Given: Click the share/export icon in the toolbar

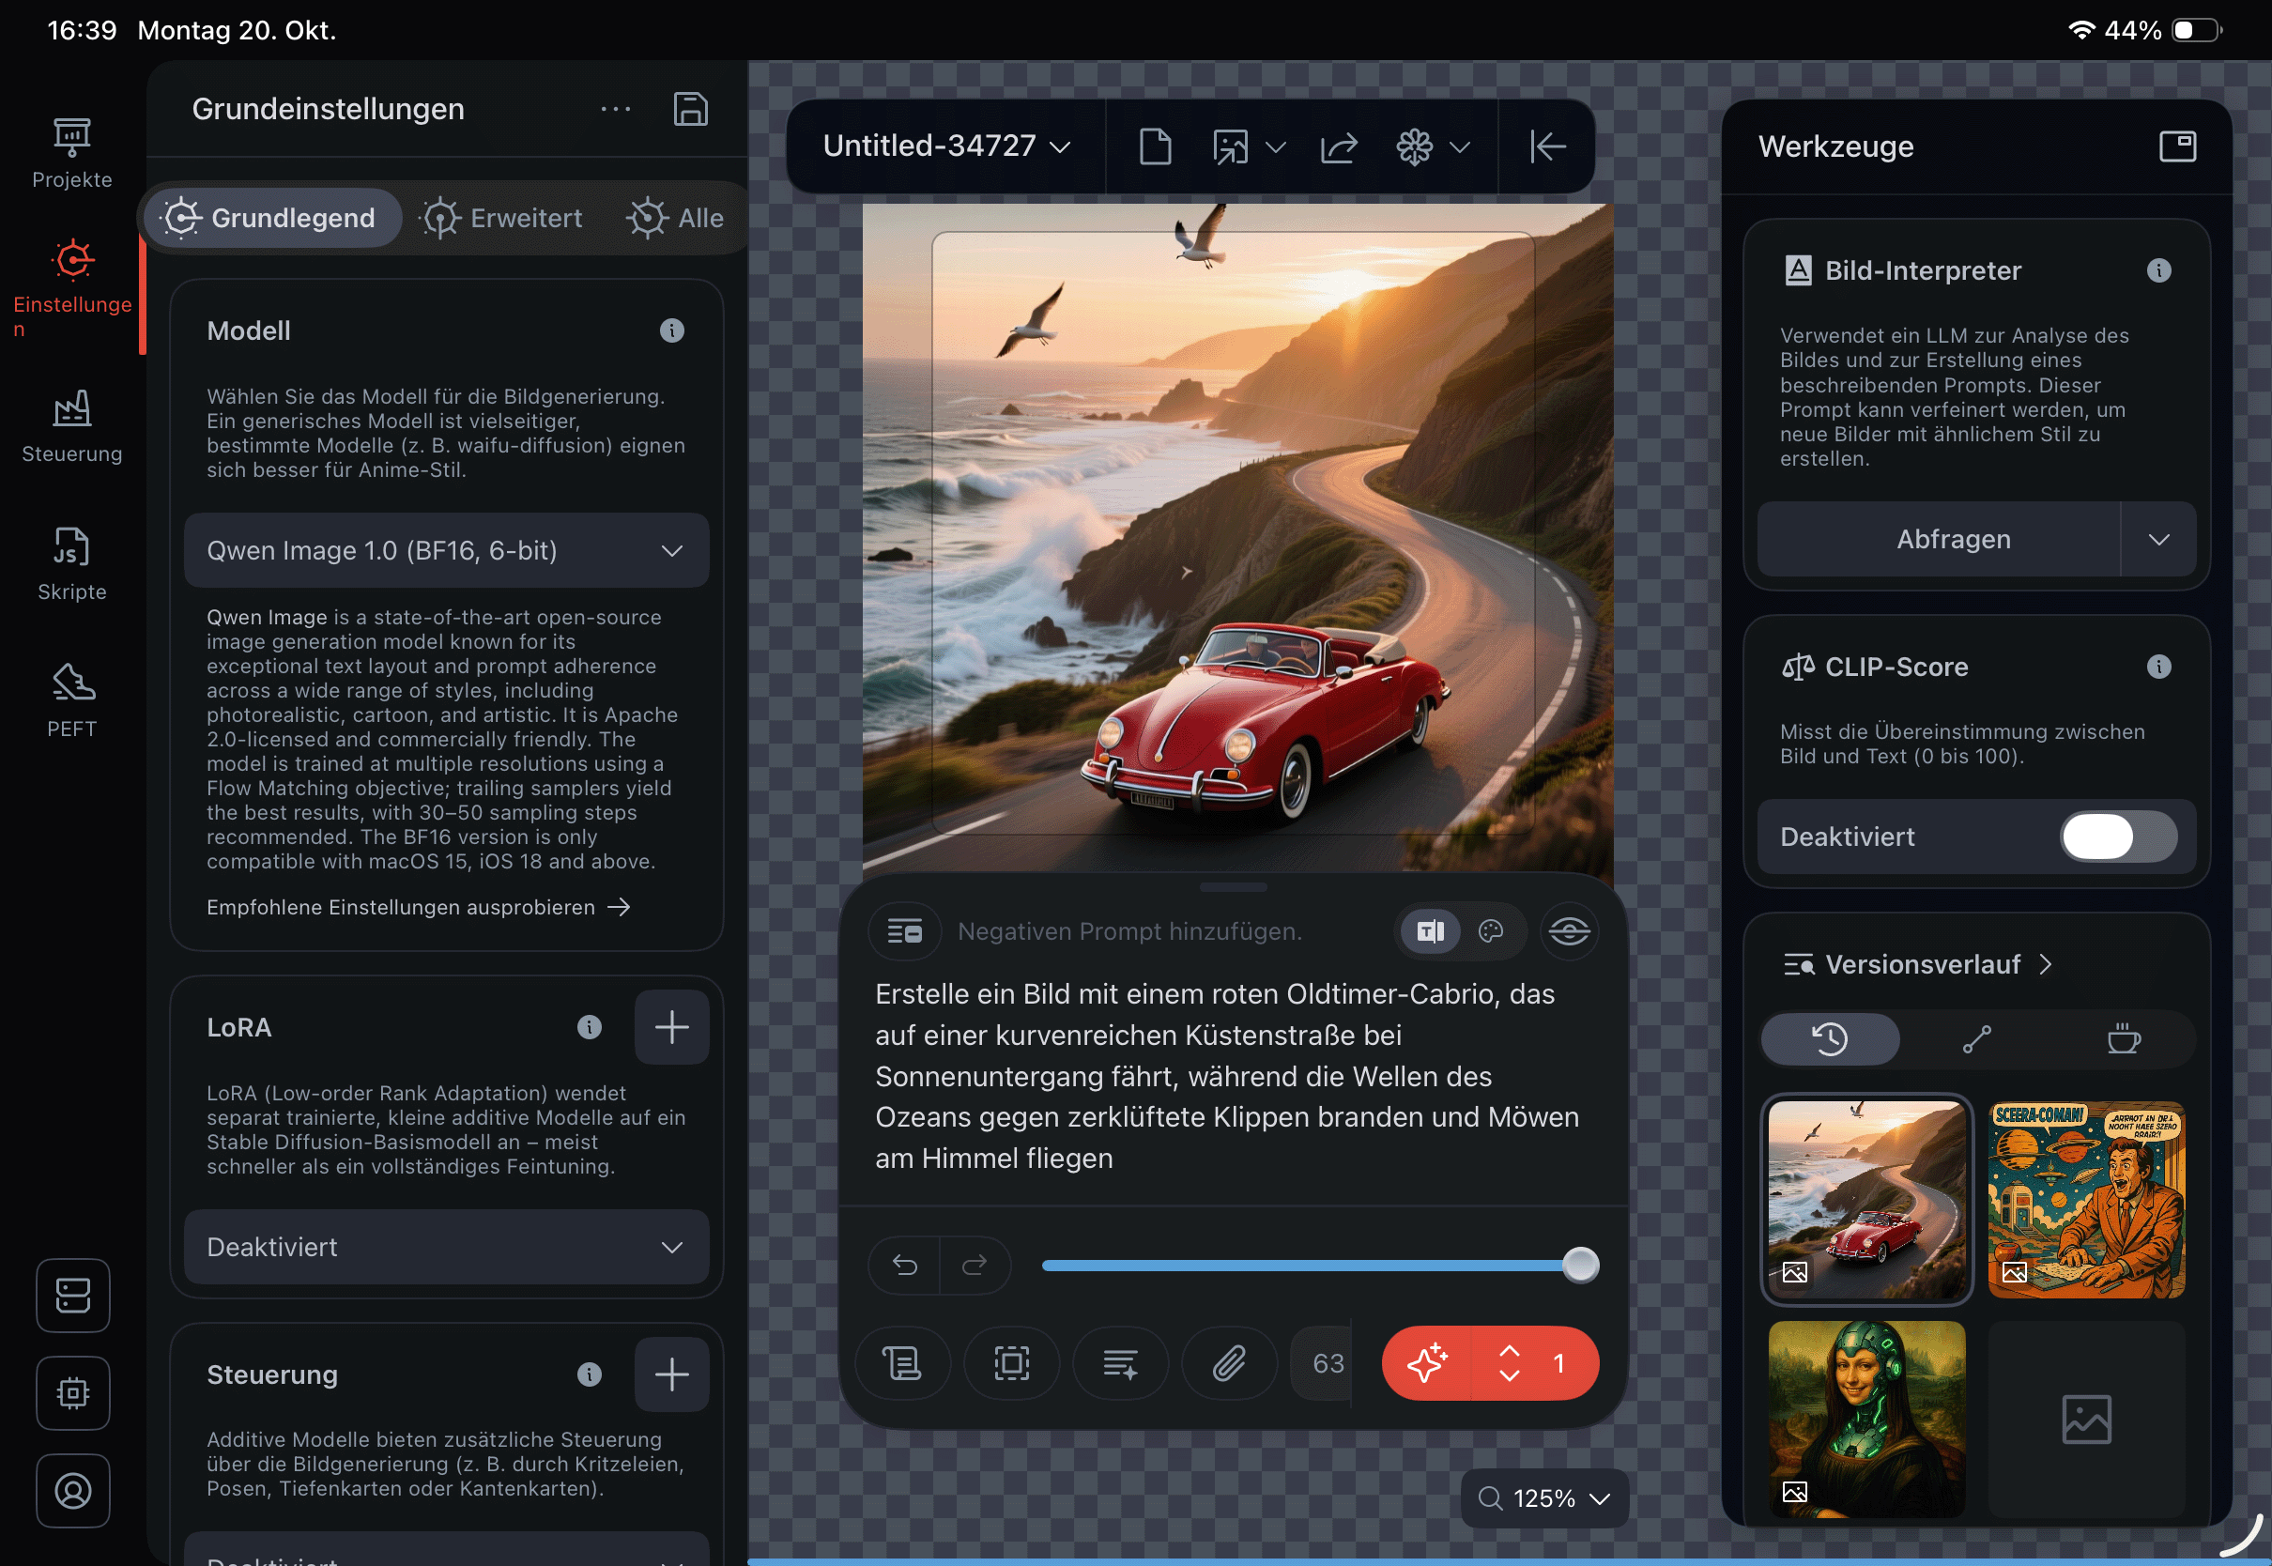Looking at the screenshot, I should [x=1338, y=147].
